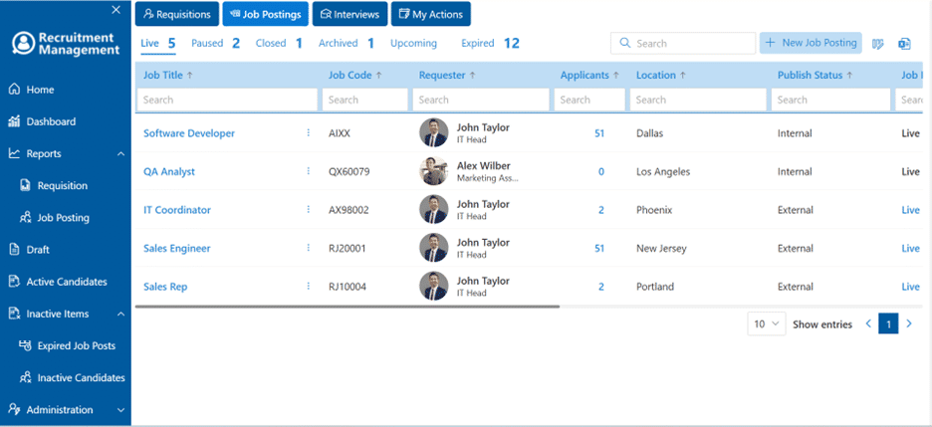Sort by Job Code column
The width and height of the screenshot is (932, 427).
pos(354,76)
